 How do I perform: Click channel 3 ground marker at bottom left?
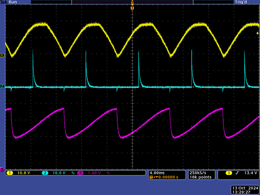pyautogui.click(x=2, y=169)
